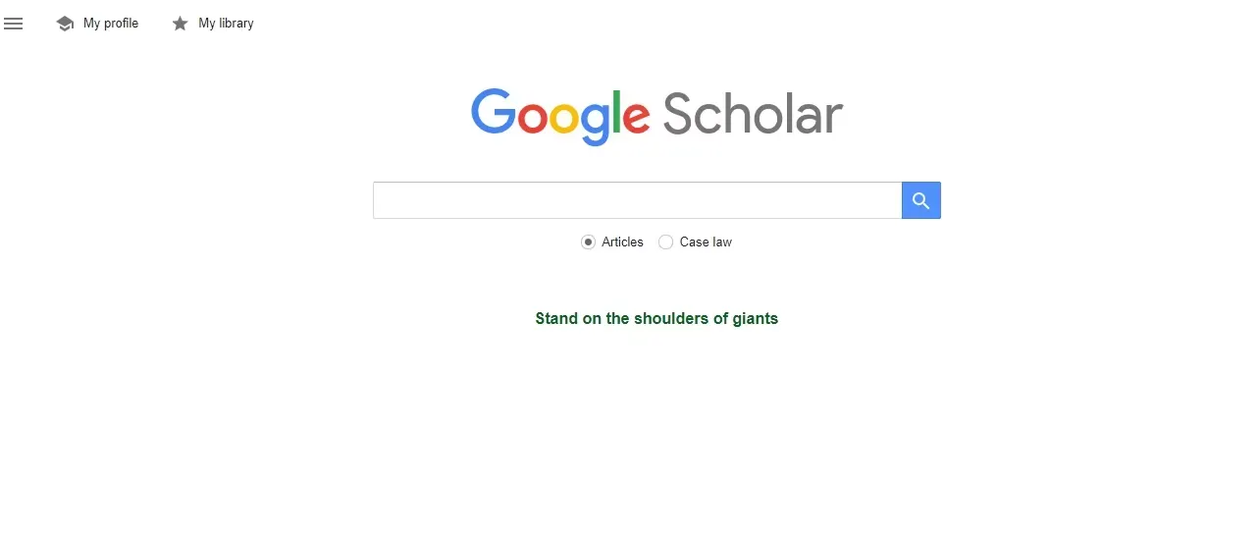Go to My library
The height and width of the screenshot is (537, 1258).
point(226,24)
